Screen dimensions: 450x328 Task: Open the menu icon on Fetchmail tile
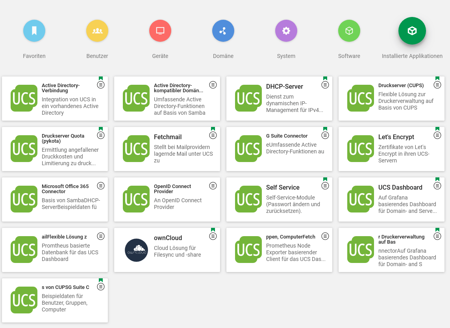[x=213, y=135]
